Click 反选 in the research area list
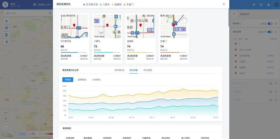This screenshot has width=280, height=139. click(x=246, y=39)
